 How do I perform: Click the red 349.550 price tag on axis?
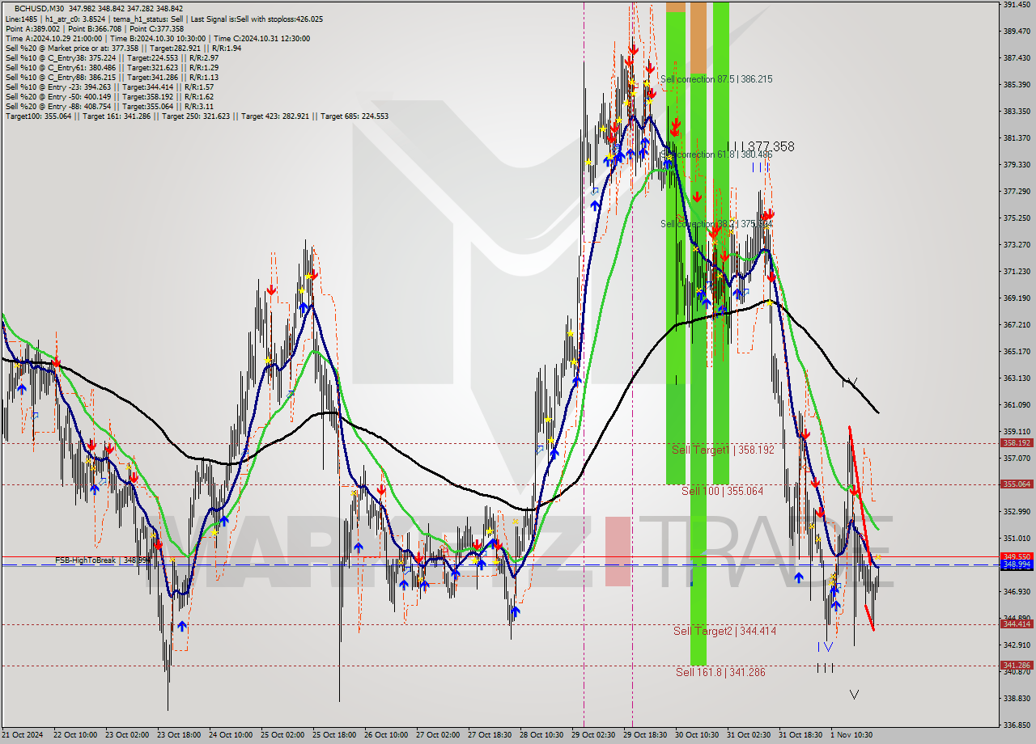(x=1017, y=557)
